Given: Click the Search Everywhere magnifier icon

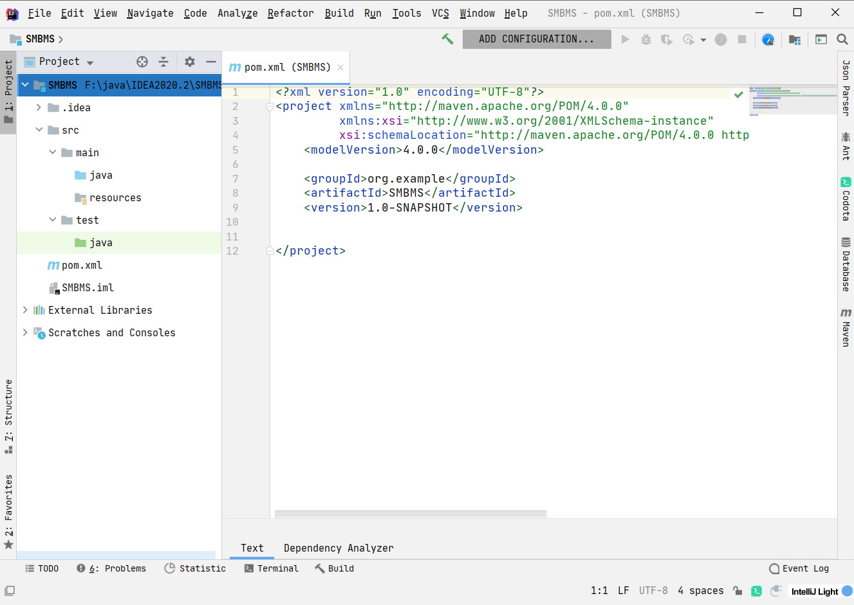Looking at the screenshot, I should point(842,39).
